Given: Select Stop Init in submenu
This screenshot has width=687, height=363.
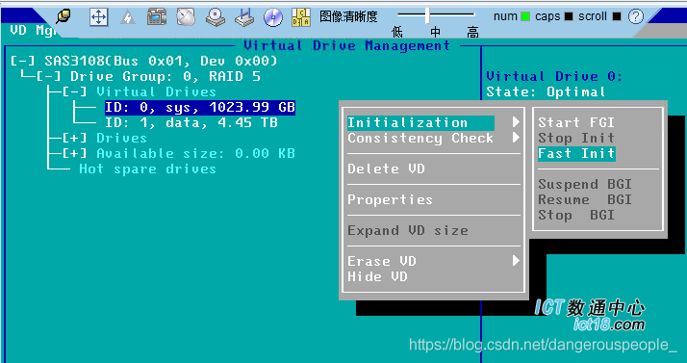Looking at the screenshot, I should (x=576, y=139).
